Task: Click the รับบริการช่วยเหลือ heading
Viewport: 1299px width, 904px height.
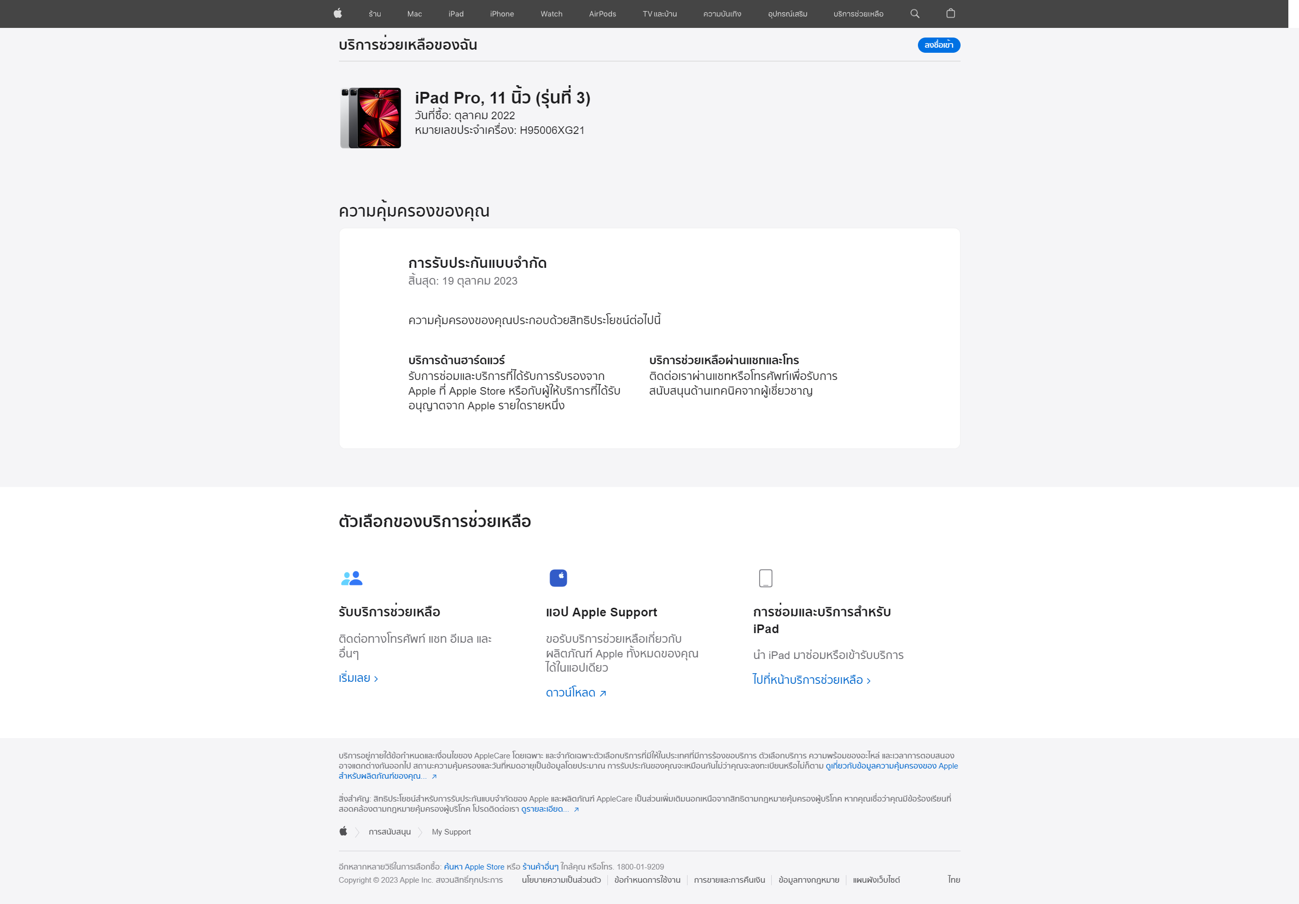Action: pyautogui.click(x=389, y=611)
